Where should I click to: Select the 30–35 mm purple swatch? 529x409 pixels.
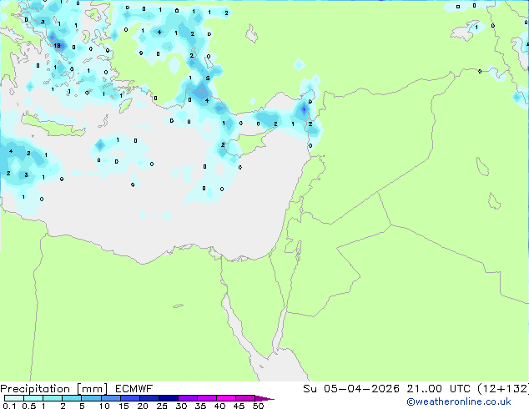[187, 398]
